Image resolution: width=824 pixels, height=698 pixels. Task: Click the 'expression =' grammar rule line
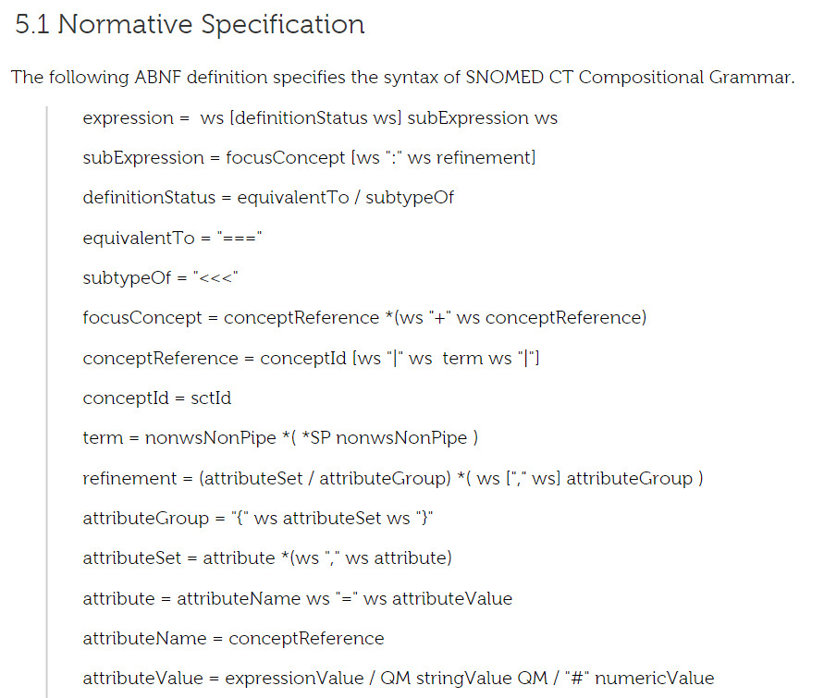tap(320, 118)
